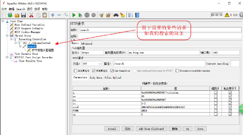Open the Search menu

(x=21, y=9)
